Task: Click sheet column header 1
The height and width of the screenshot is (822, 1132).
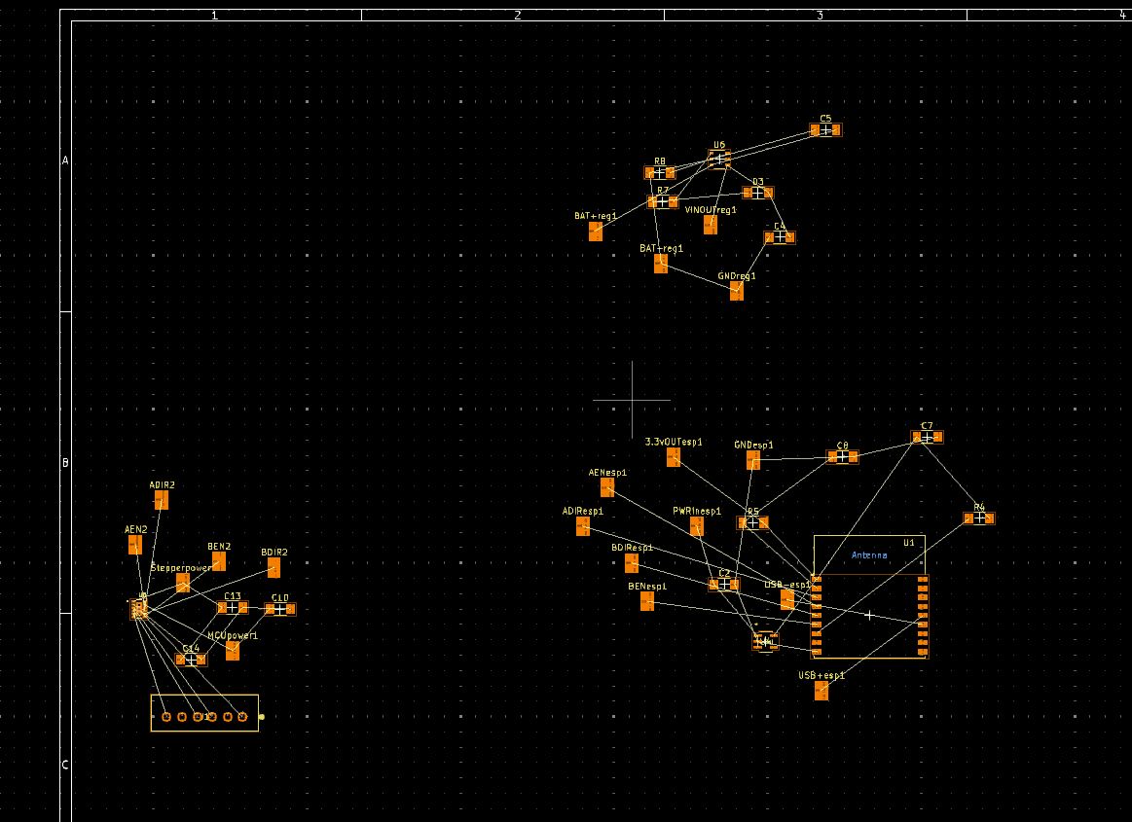Action: pos(214,16)
